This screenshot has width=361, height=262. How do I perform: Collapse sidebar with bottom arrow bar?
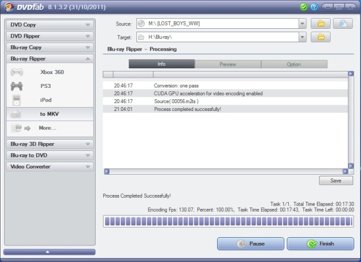pyautogui.click(x=50, y=252)
